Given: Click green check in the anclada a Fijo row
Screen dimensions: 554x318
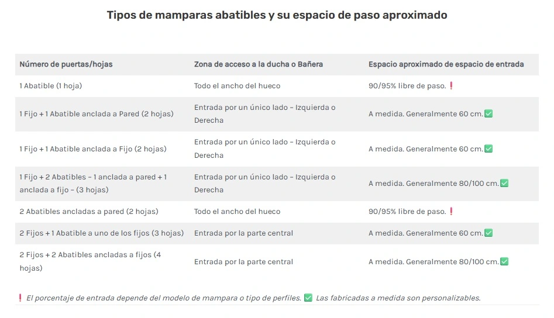Looking at the screenshot, I should coord(488,149).
